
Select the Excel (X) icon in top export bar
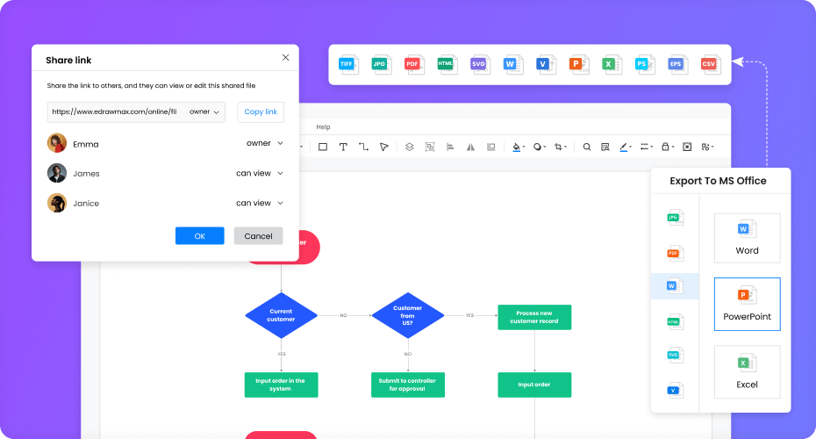611,65
